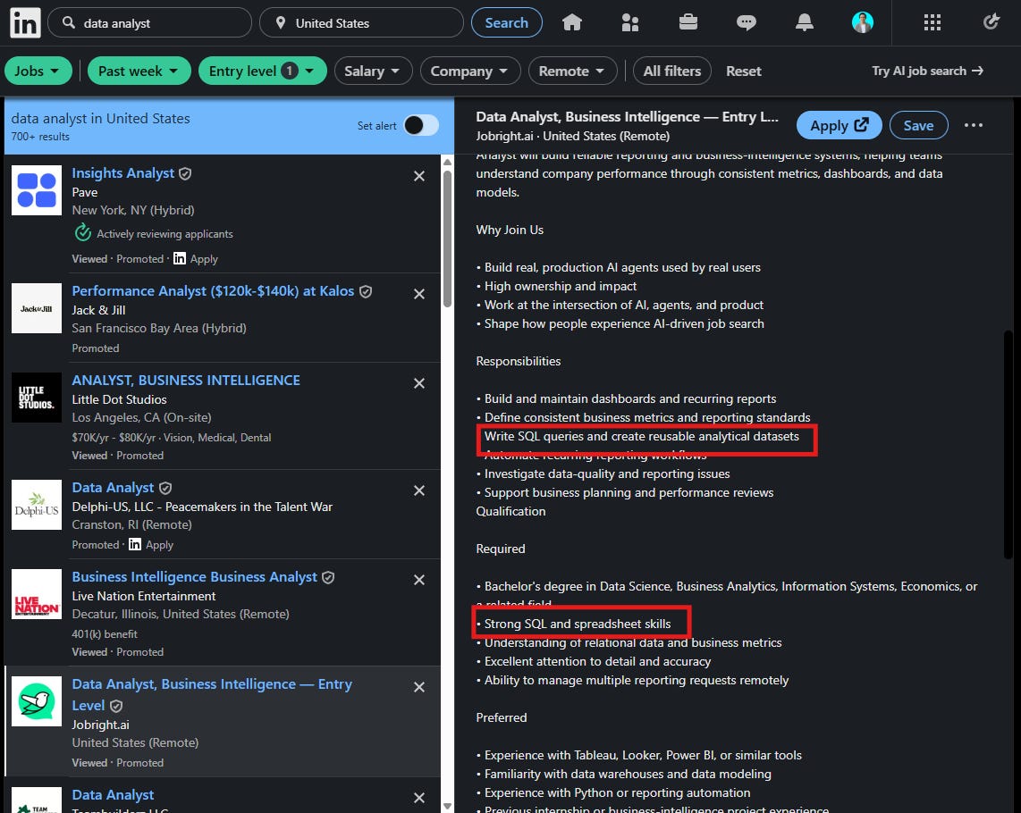The height and width of the screenshot is (813, 1021).
Task: Go to the Home feed icon
Action: tap(571, 23)
